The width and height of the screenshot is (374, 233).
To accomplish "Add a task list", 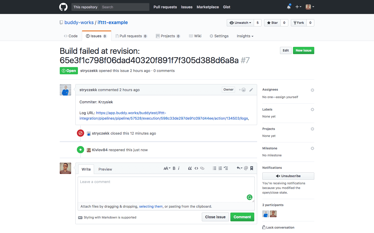I will pyautogui.click(x=226, y=168).
